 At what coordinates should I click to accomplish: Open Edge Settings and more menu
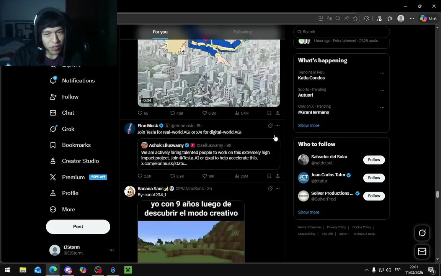click(412, 18)
